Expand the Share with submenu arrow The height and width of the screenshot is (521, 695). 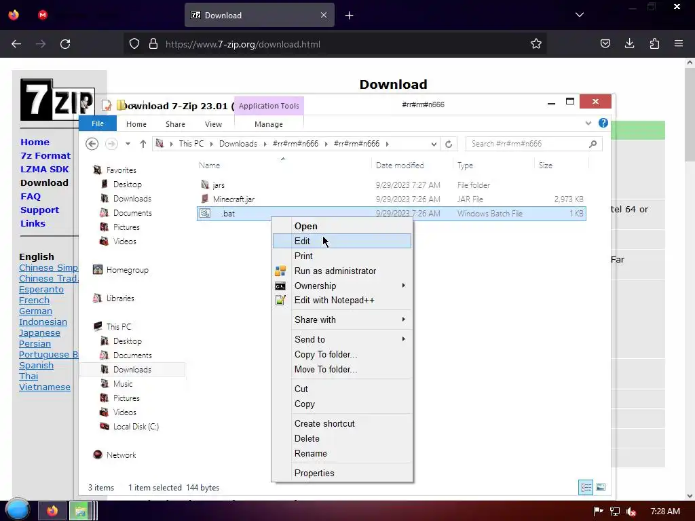tap(403, 320)
